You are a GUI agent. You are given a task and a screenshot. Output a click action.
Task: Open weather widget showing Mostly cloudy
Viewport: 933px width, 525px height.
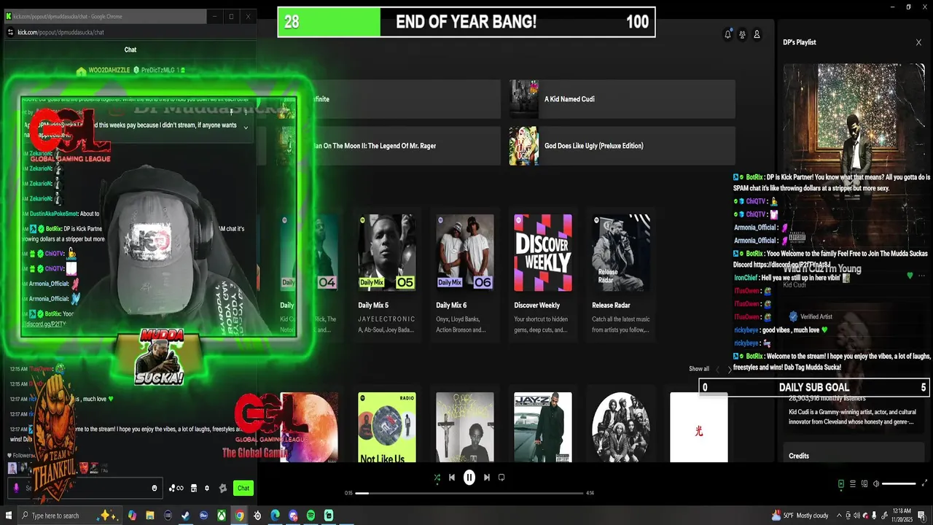click(x=800, y=516)
